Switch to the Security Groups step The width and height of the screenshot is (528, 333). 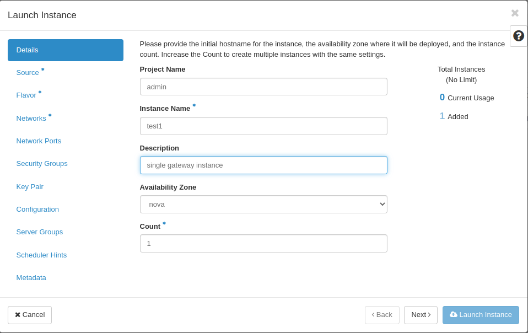coord(42,163)
